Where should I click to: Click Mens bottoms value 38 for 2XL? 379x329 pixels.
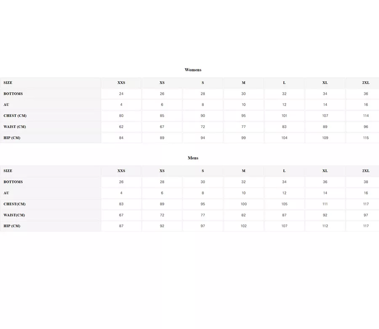(366, 182)
